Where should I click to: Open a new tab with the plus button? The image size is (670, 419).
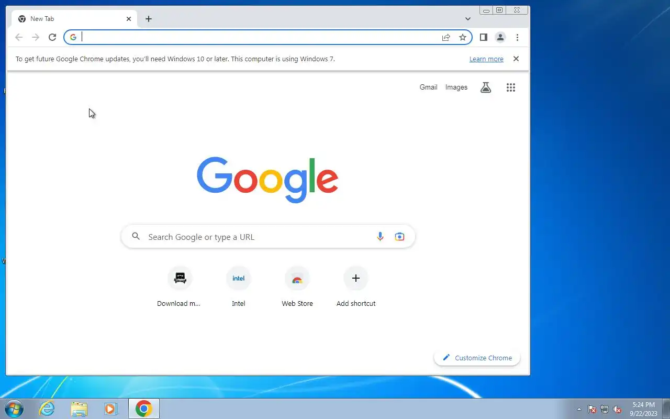point(149,19)
